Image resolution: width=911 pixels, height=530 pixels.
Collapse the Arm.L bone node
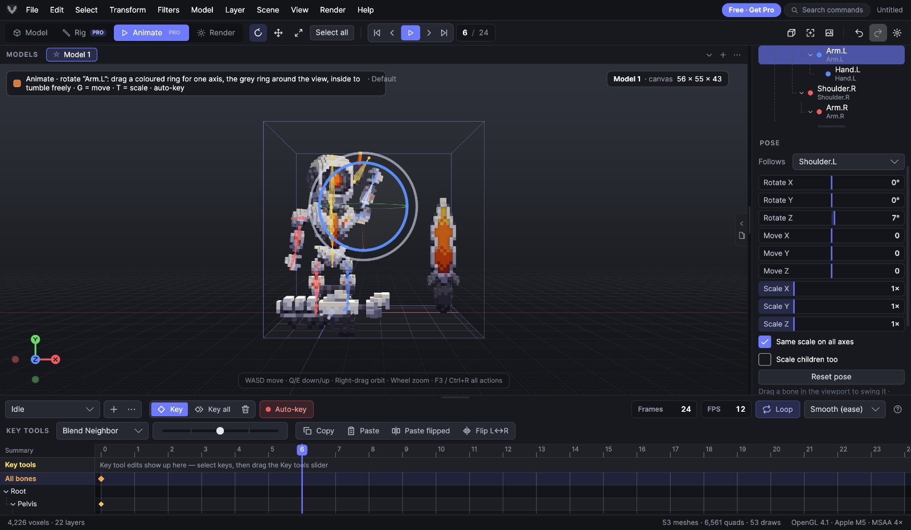tap(810, 55)
